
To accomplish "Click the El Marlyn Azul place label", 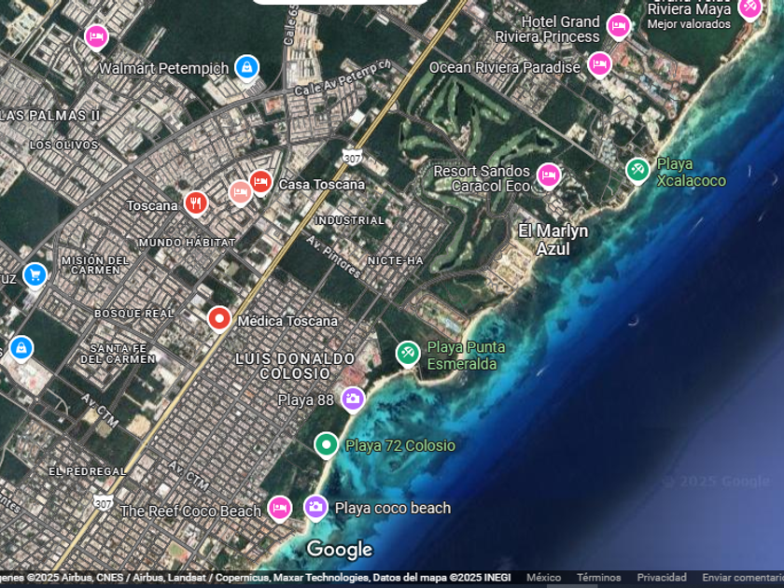I will [x=553, y=240].
